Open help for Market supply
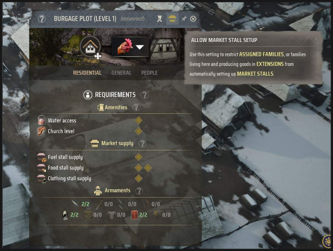 142,144
